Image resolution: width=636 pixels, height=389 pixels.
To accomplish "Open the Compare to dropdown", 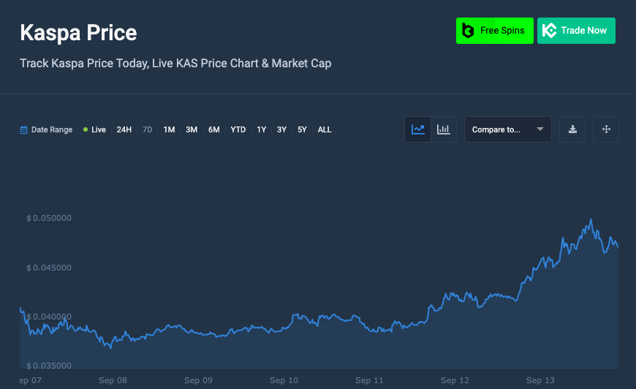I will [x=508, y=129].
